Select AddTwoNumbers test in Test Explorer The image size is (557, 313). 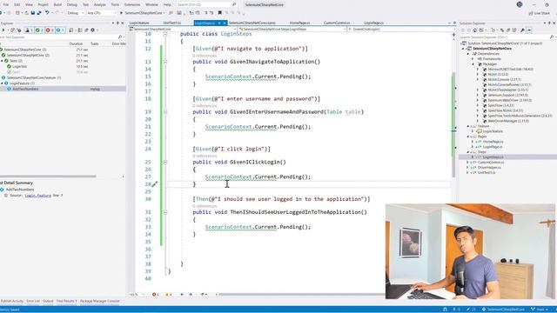pyautogui.click(x=25, y=89)
